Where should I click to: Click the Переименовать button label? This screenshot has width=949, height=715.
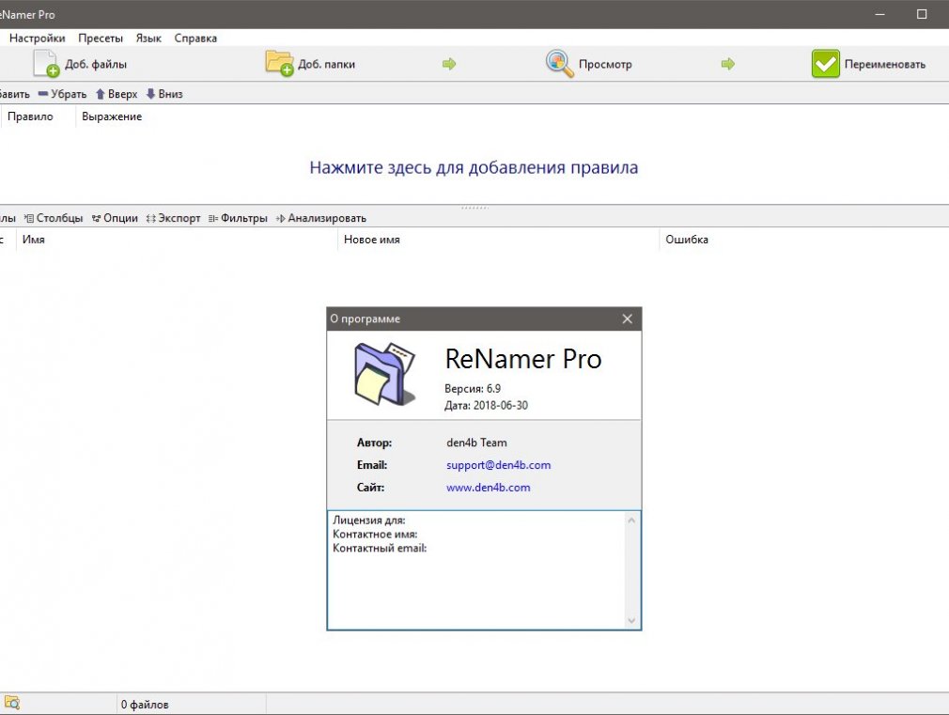click(885, 64)
